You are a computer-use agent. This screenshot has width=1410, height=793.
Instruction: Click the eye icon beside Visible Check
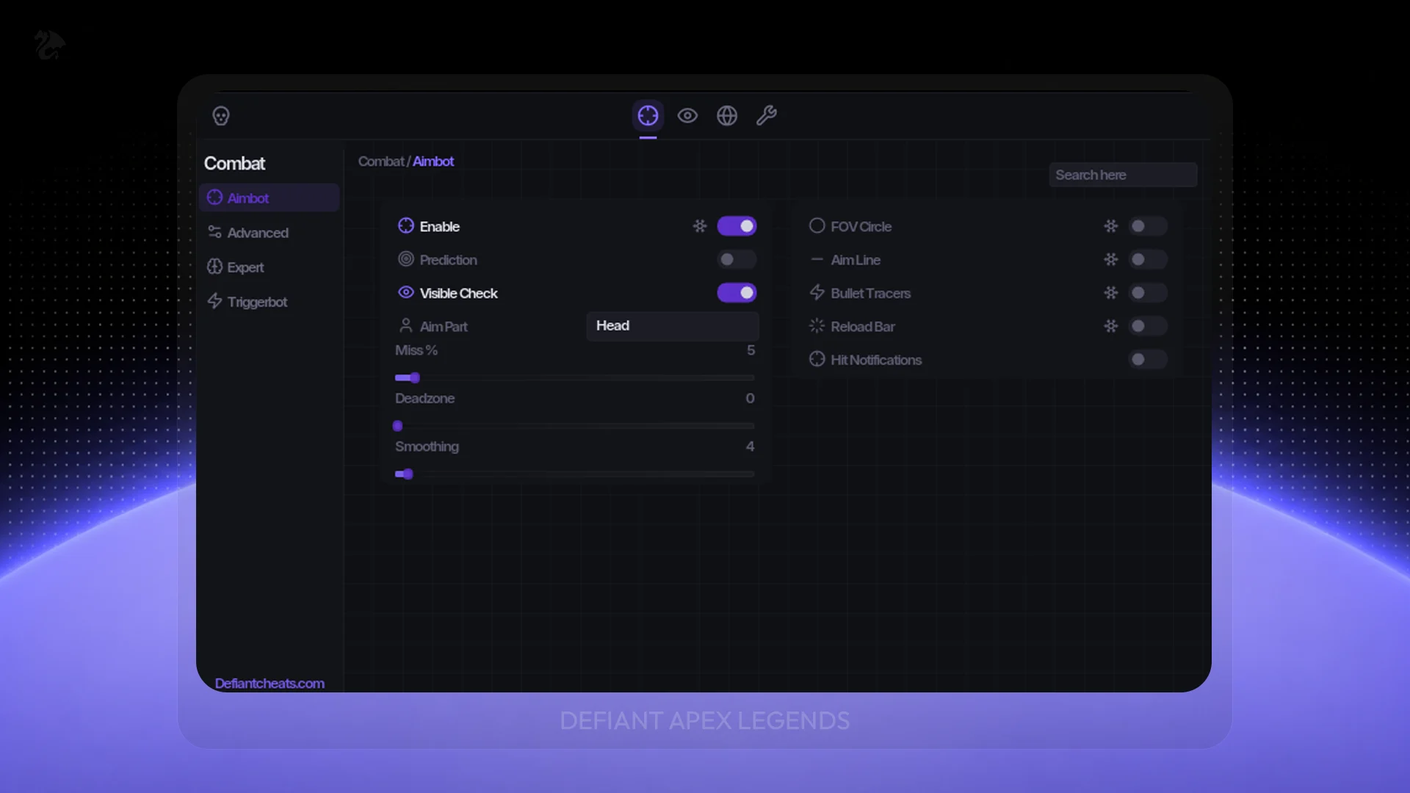pyautogui.click(x=406, y=292)
